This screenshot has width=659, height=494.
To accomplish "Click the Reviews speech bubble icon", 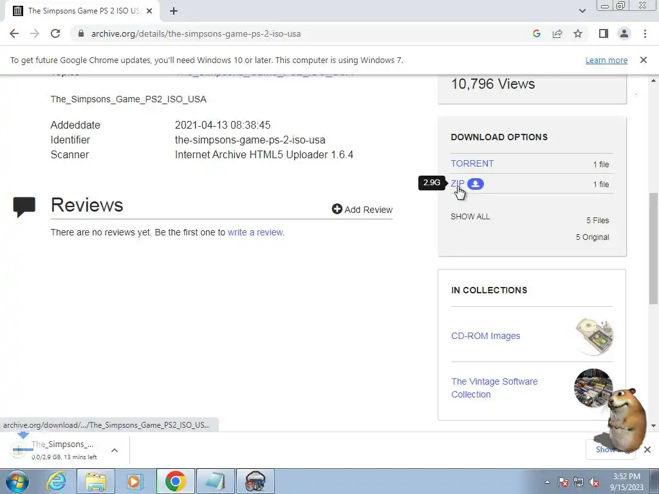I will click(24, 206).
